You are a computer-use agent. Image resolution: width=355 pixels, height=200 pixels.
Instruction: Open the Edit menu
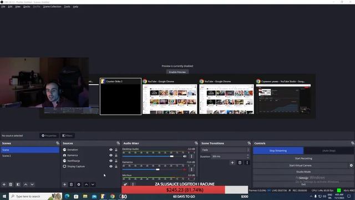[10, 7]
